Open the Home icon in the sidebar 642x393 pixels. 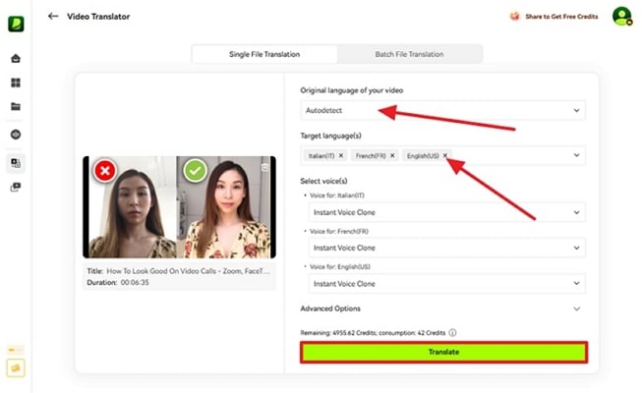coord(16,58)
